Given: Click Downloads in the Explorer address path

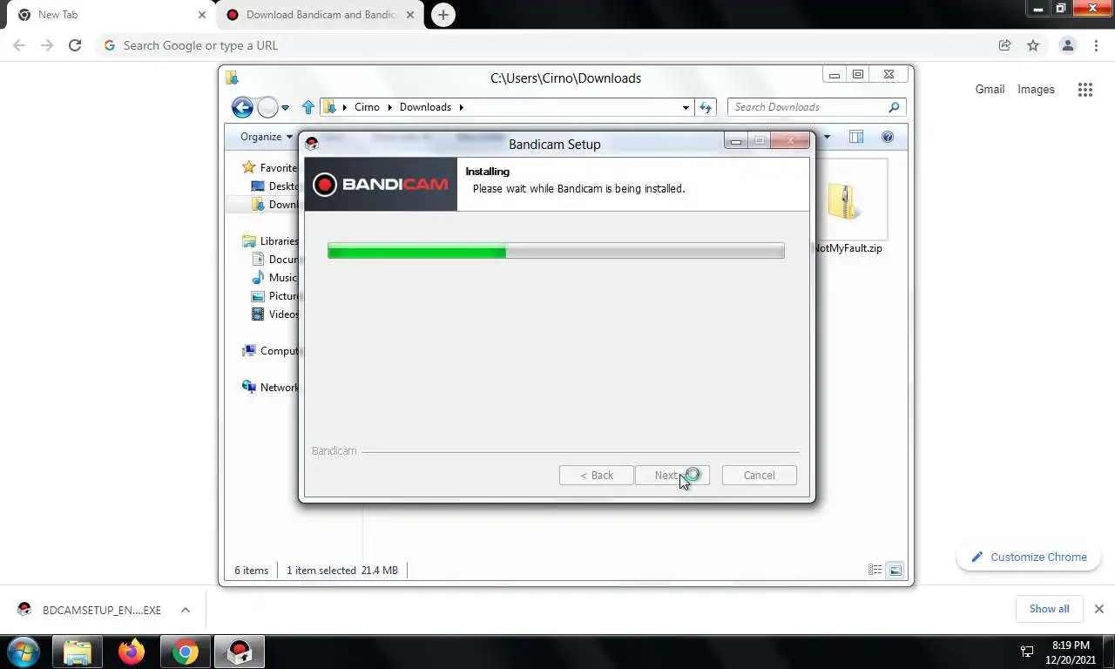Looking at the screenshot, I should click(x=425, y=107).
